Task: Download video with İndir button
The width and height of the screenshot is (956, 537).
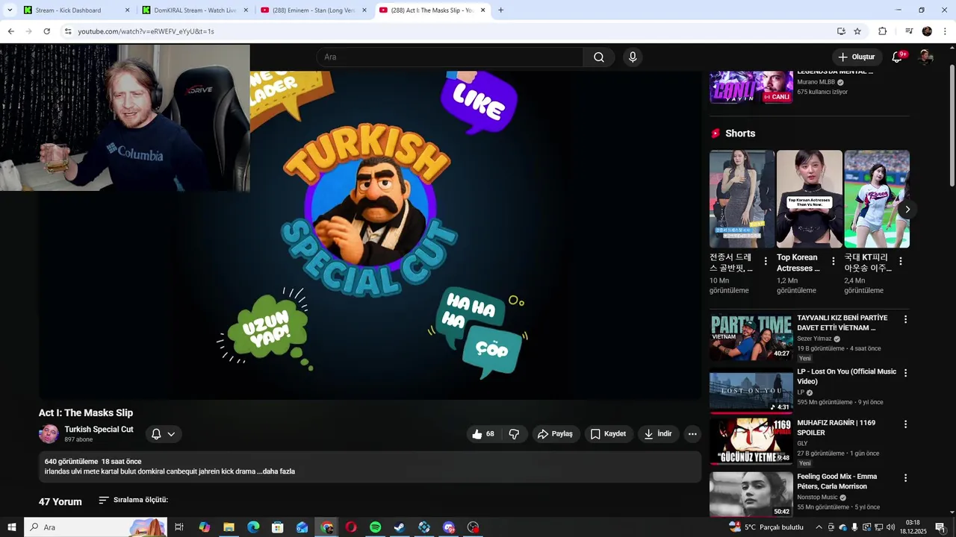Action: (x=658, y=434)
